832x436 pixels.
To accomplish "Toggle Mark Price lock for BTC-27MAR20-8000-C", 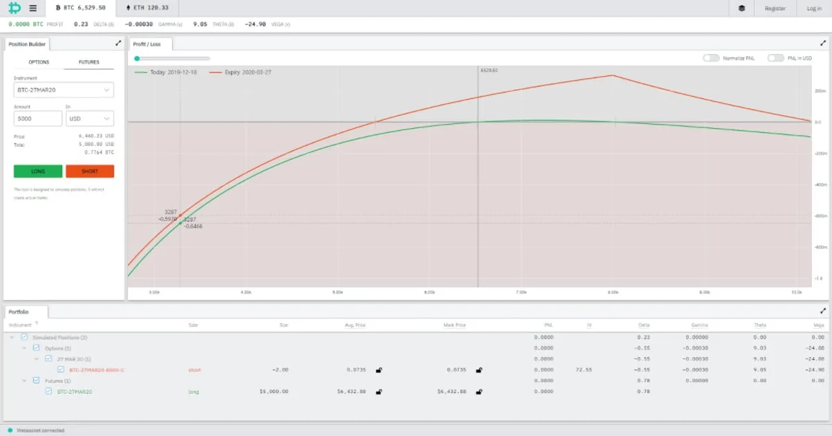I will (479, 370).
